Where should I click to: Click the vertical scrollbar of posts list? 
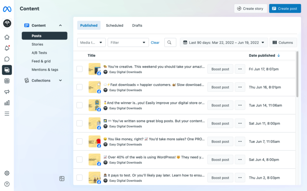(x=297, y=75)
